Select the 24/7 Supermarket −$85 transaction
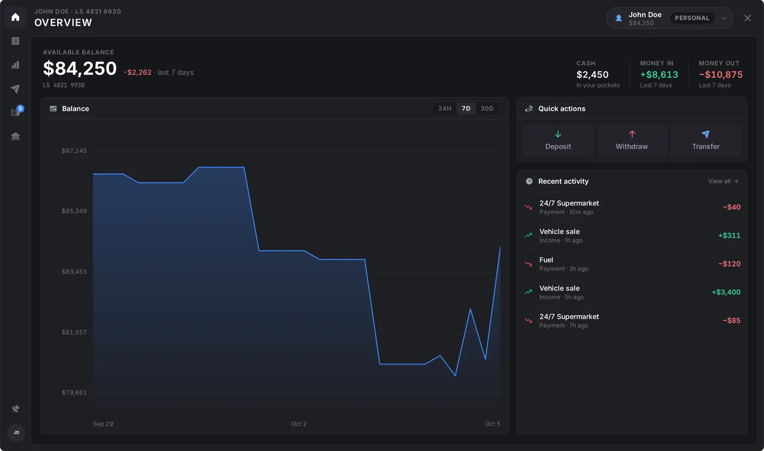The image size is (764, 451). [632, 320]
